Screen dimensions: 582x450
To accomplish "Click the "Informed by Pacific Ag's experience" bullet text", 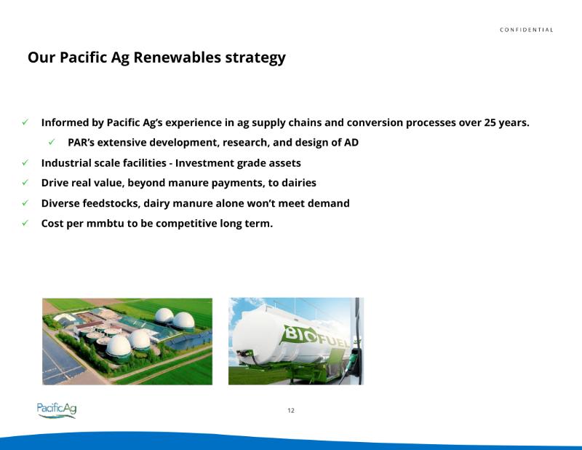I will point(285,122).
